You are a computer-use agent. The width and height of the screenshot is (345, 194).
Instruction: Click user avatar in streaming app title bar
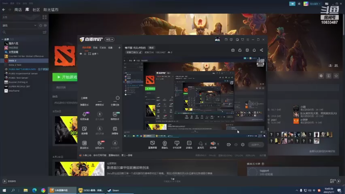pos(217,39)
